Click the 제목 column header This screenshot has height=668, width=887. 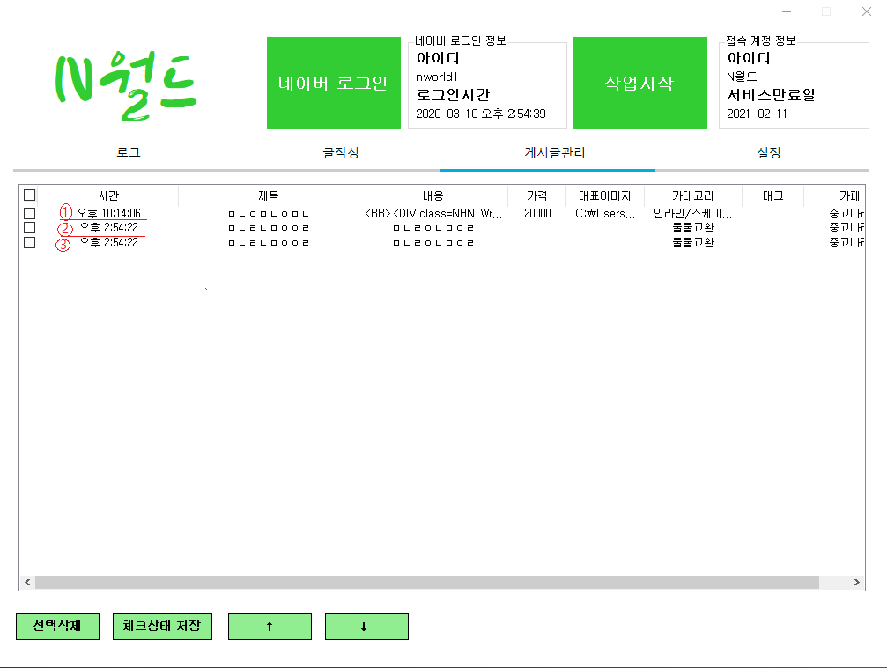point(268,195)
